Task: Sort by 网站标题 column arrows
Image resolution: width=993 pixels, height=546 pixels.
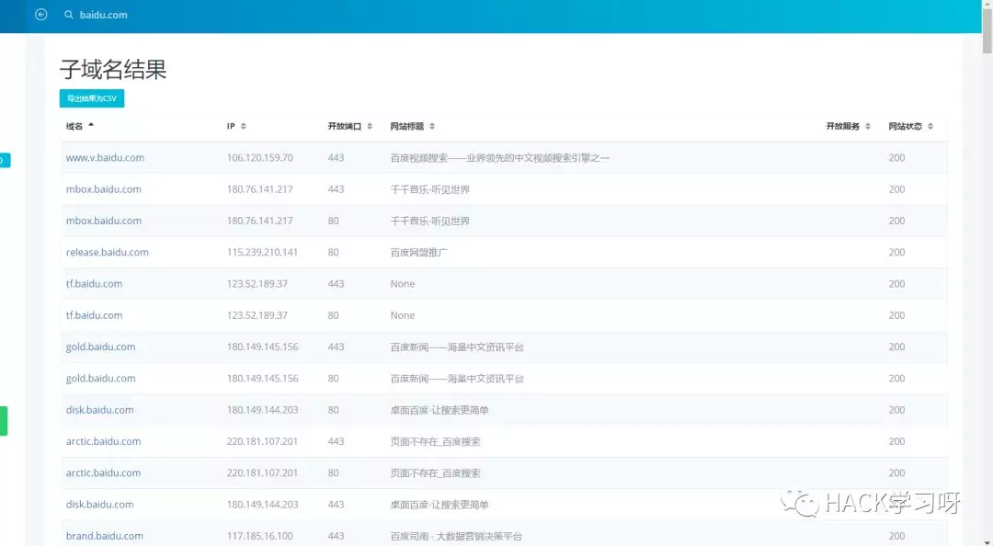Action: click(x=432, y=126)
